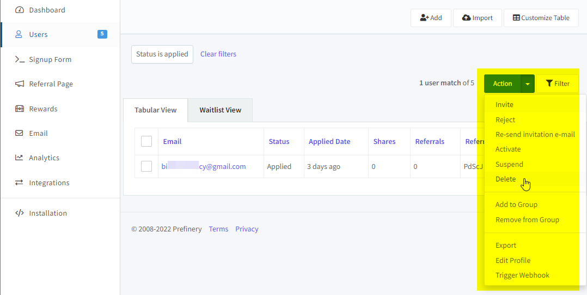Click the Referral Page megaphone icon
The height and width of the screenshot is (295, 587).
coord(19,84)
